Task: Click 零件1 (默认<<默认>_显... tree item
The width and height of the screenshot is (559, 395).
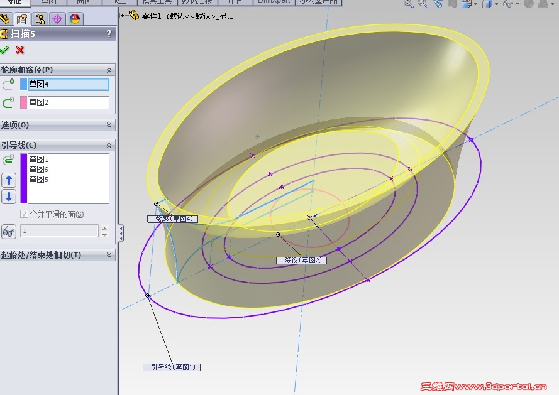Action: coord(187,16)
